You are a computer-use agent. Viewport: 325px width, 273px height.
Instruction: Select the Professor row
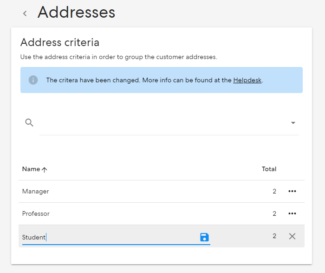[x=162, y=213]
